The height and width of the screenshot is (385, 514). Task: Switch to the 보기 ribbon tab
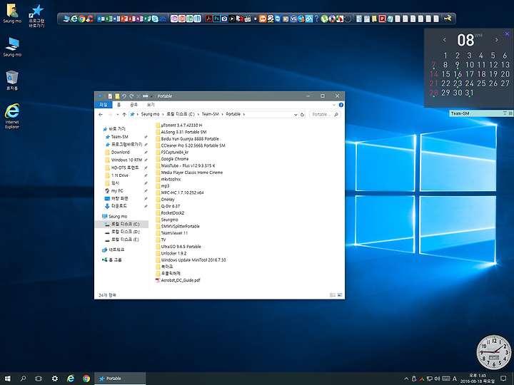tap(151, 105)
